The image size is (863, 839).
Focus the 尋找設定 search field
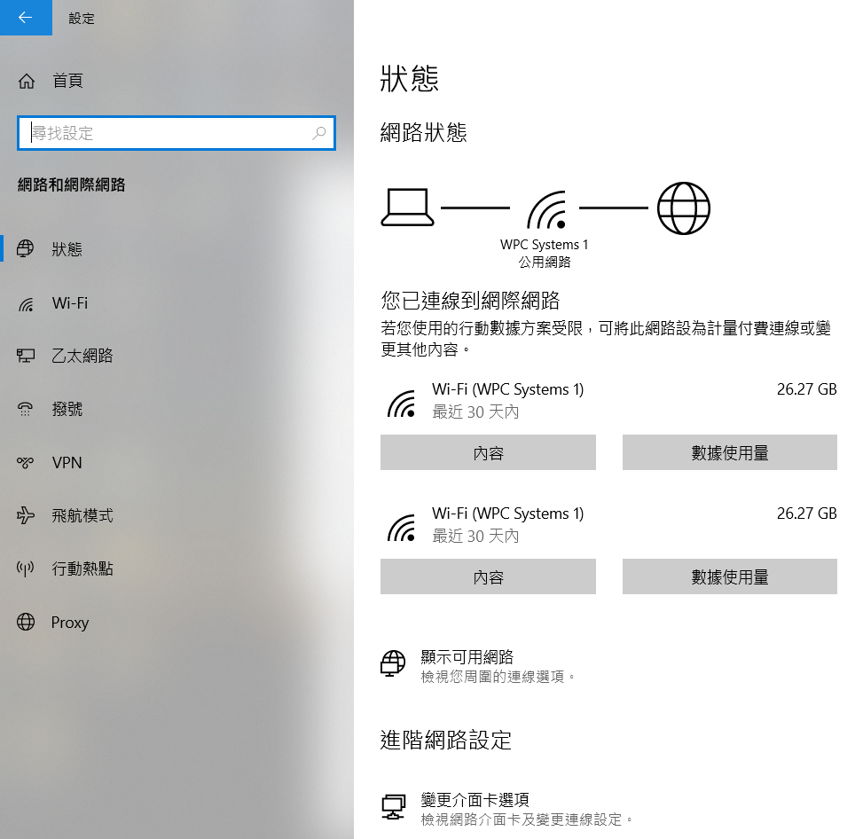click(169, 133)
